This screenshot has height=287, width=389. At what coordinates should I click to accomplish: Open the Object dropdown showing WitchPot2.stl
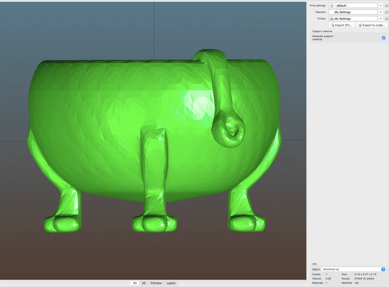[x=353, y=269]
